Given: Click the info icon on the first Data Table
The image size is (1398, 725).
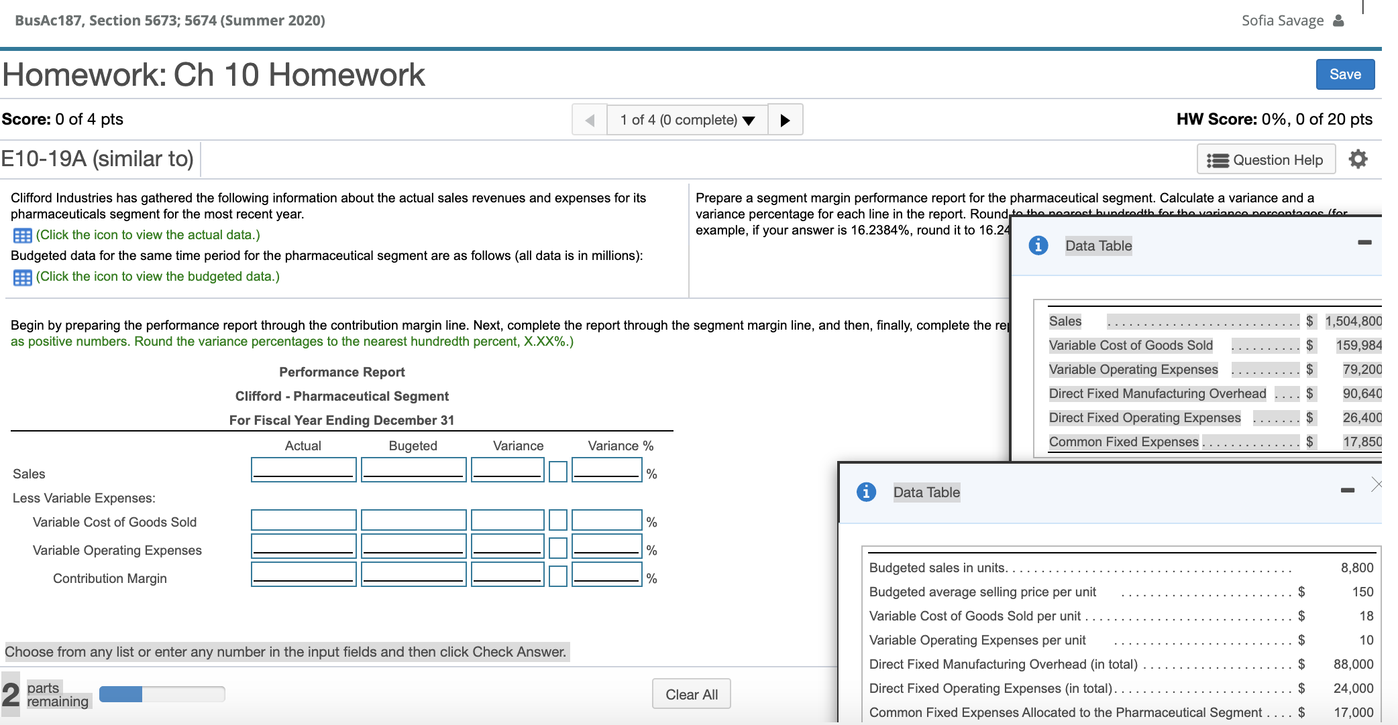Looking at the screenshot, I should click(1038, 245).
